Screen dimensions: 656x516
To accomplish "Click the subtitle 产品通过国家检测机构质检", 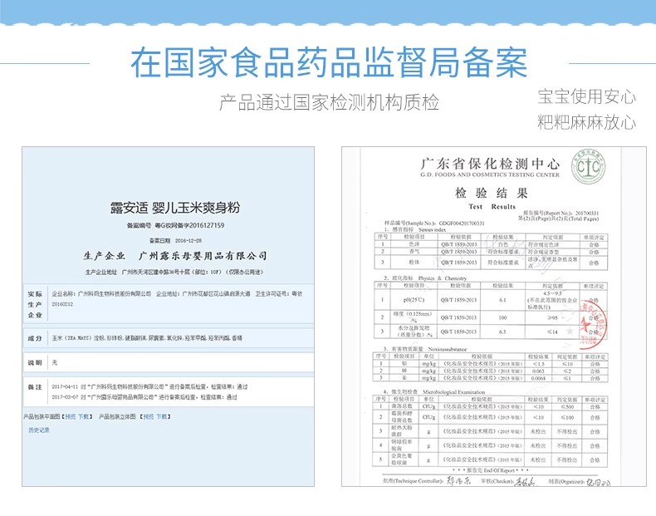I will (329, 102).
